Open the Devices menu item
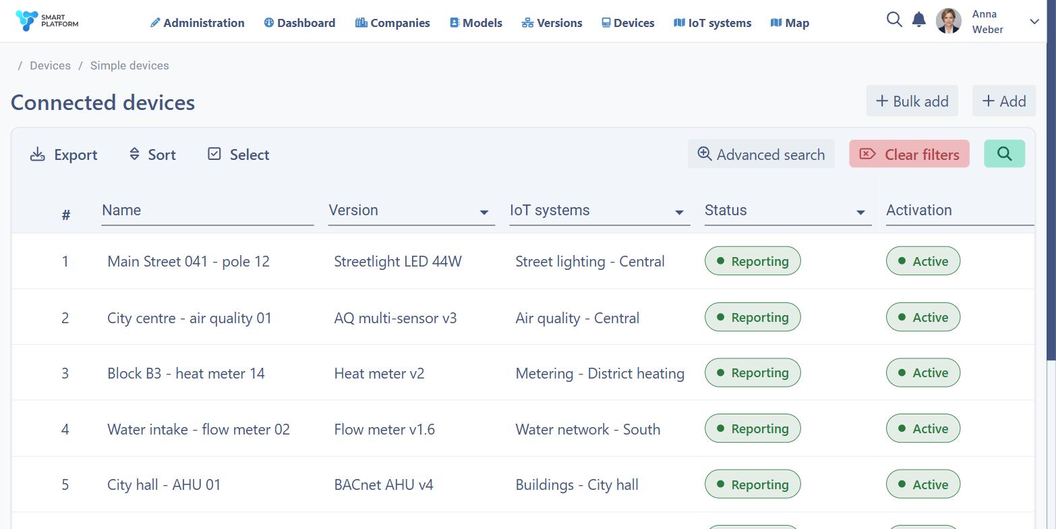 tap(628, 23)
